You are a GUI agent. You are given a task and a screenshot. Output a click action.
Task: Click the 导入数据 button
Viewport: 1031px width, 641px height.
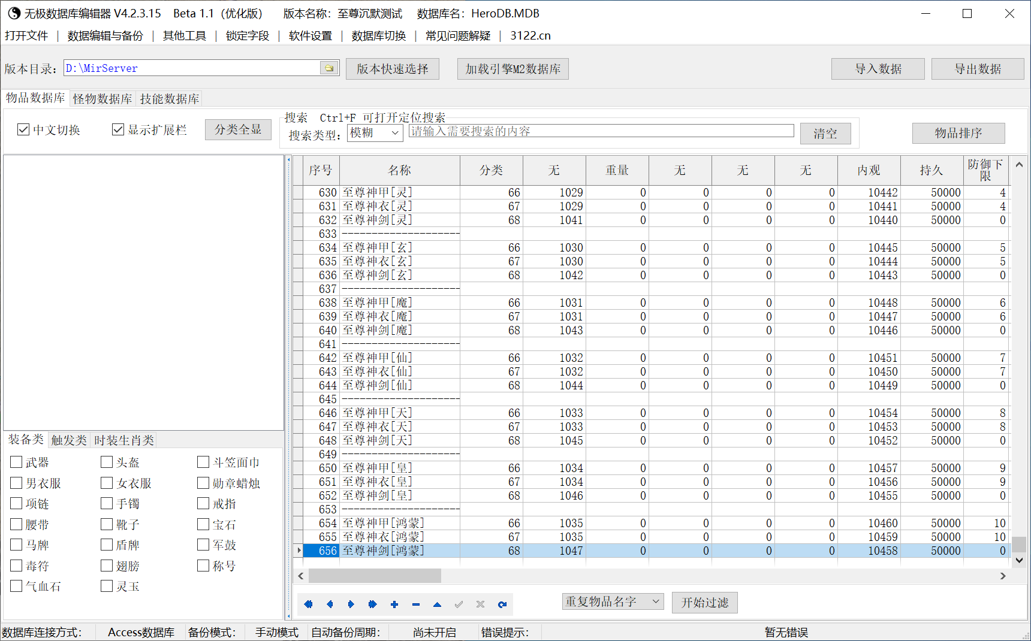[878, 69]
